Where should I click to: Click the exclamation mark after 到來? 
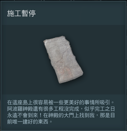coord(40,115)
